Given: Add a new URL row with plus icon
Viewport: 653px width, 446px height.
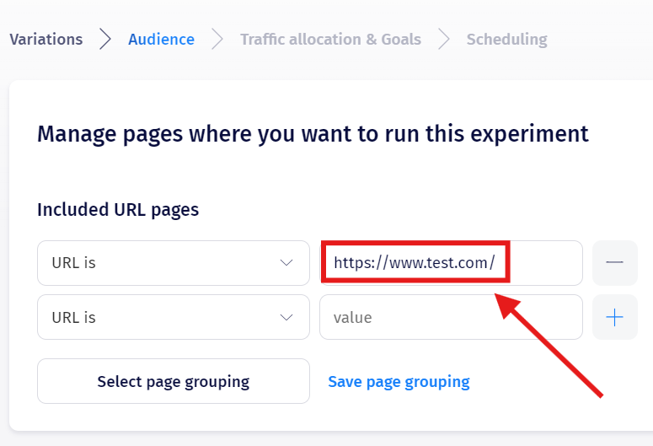Looking at the screenshot, I should [614, 318].
